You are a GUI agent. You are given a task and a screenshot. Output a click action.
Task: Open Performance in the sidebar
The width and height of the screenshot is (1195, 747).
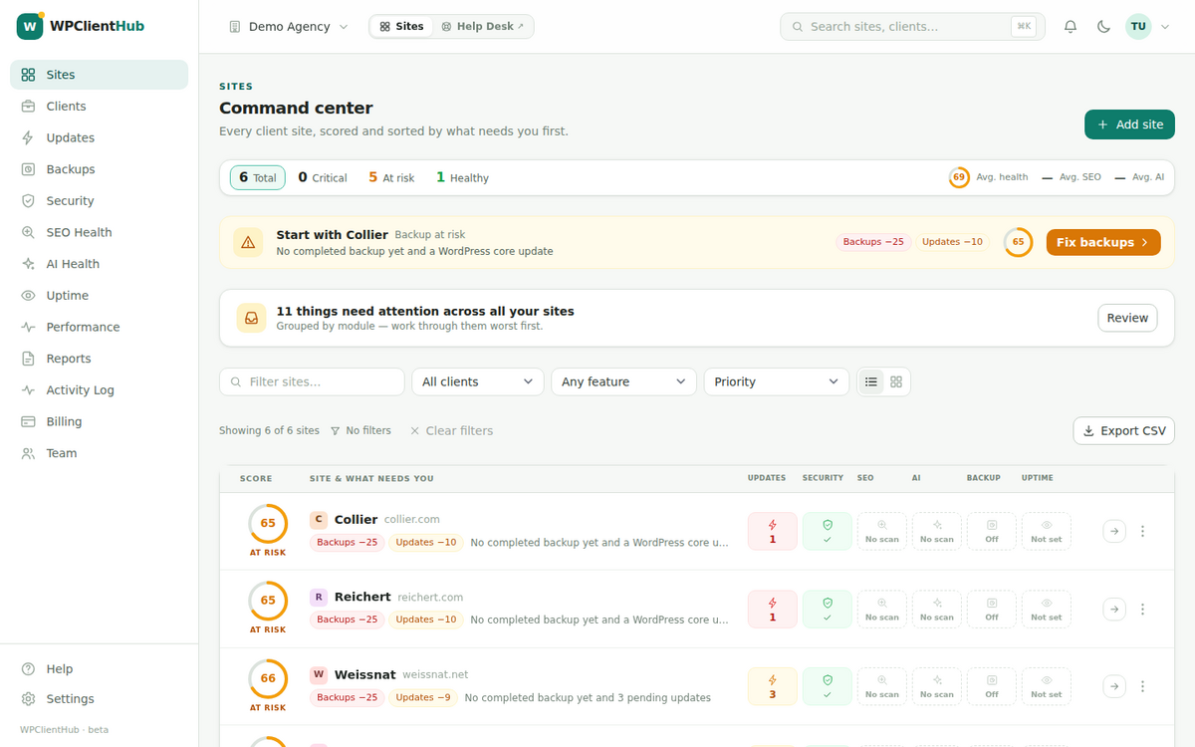point(99,327)
